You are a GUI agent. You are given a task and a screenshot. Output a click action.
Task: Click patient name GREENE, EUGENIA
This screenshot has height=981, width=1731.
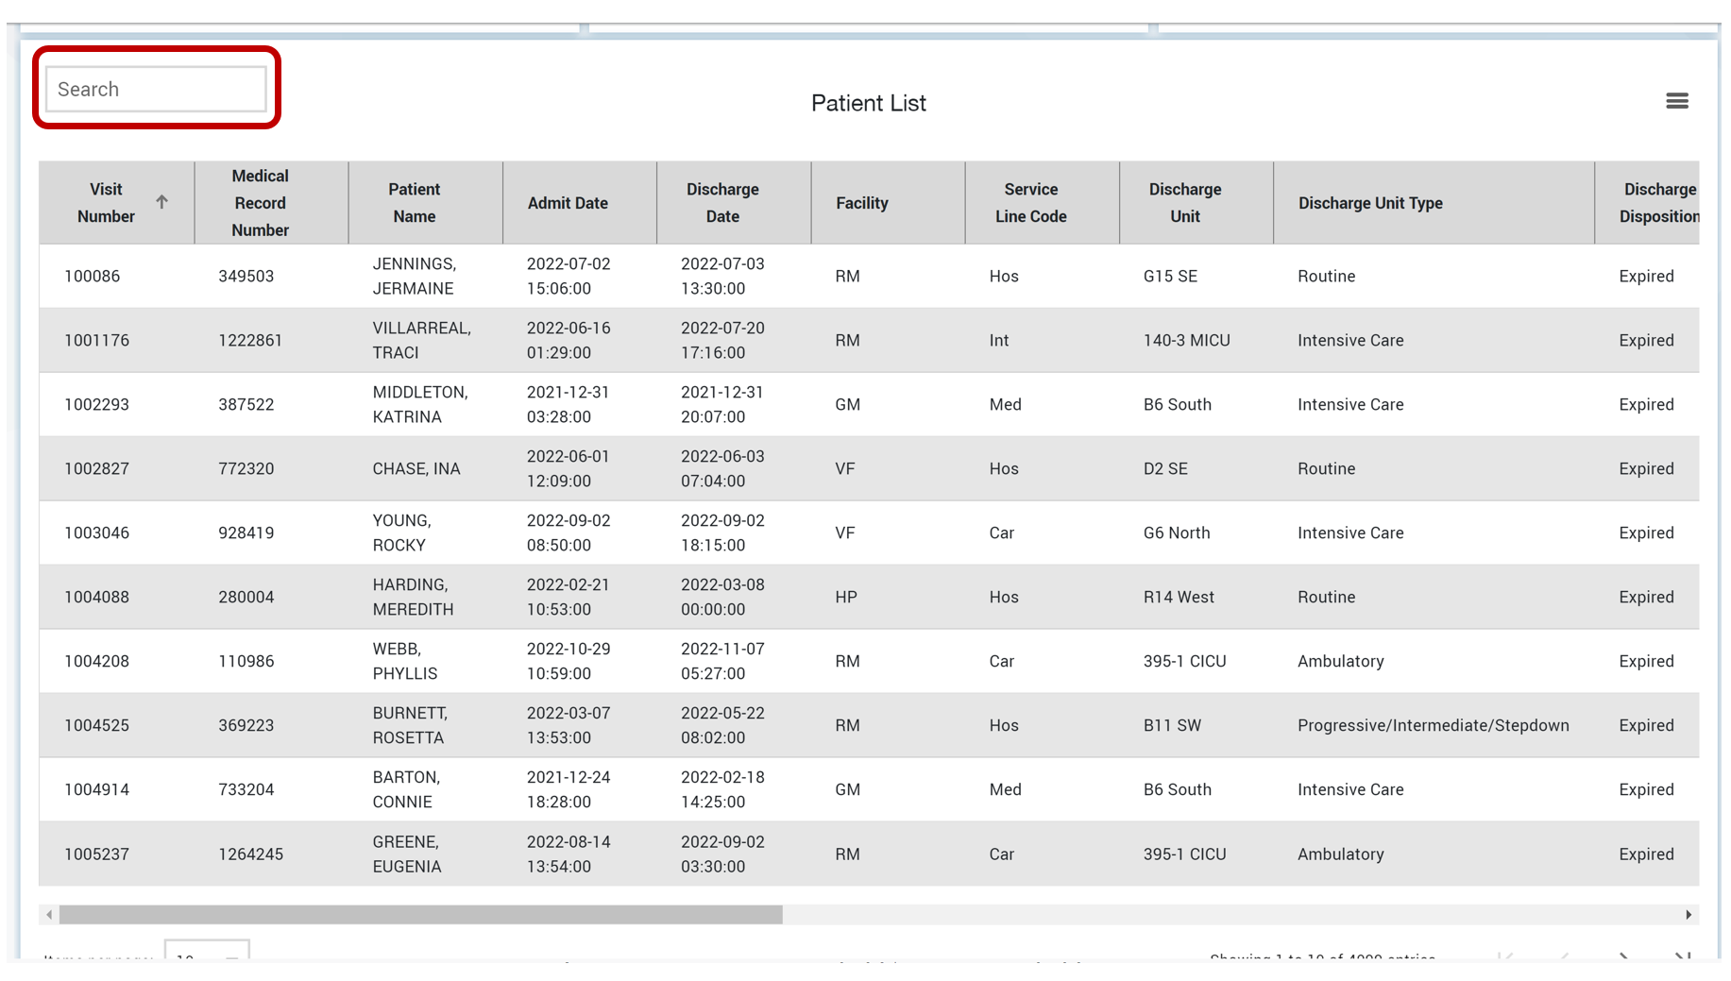[x=407, y=854]
